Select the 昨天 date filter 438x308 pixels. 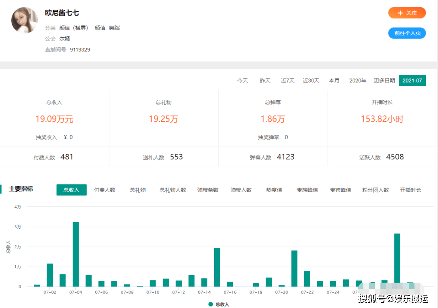pyautogui.click(x=265, y=81)
